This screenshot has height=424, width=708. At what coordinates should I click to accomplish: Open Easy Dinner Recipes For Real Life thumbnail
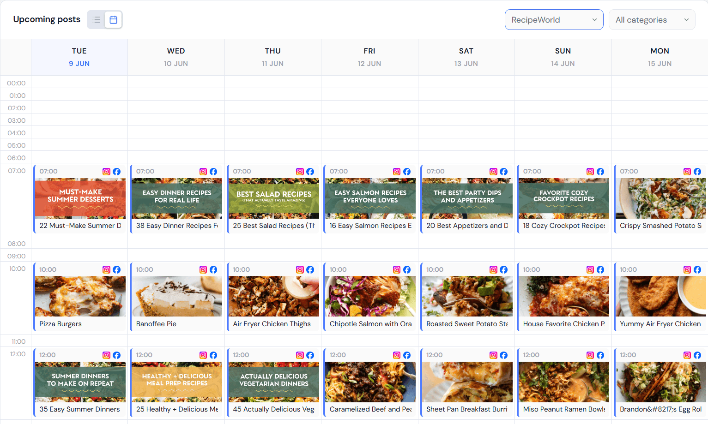[x=177, y=198]
